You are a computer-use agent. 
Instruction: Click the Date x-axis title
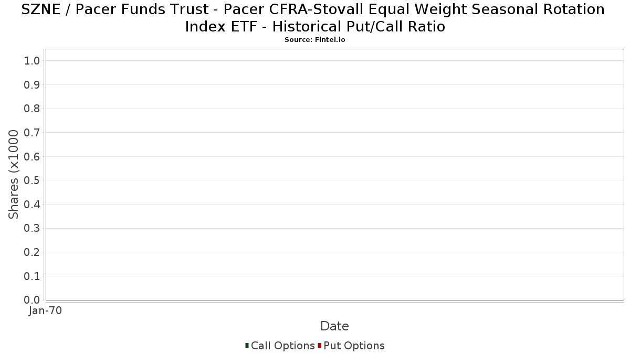point(334,326)
